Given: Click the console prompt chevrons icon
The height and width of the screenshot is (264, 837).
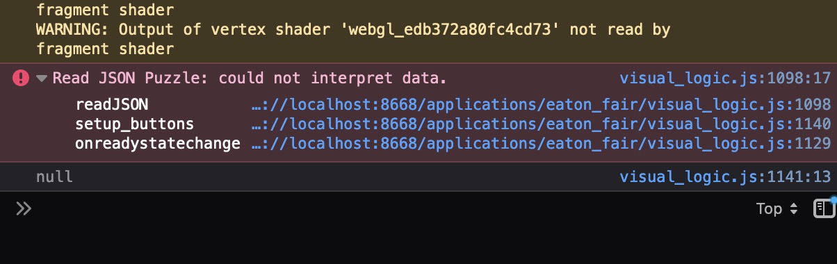Looking at the screenshot, I should (24, 208).
